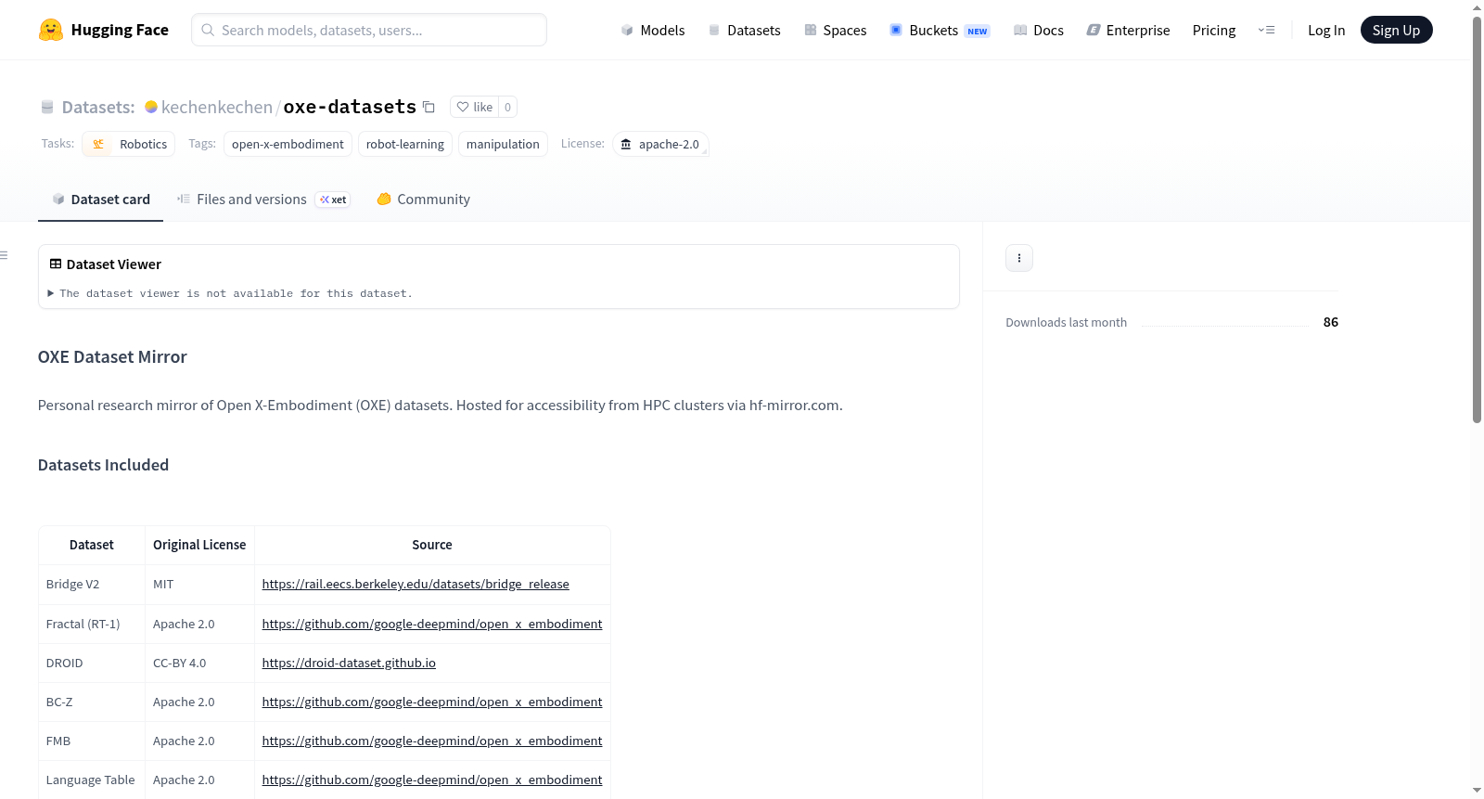The width and height of the screenshot is (1484, 799).
Task: Open Buckets in the navigation
Action: coord(940,30)
